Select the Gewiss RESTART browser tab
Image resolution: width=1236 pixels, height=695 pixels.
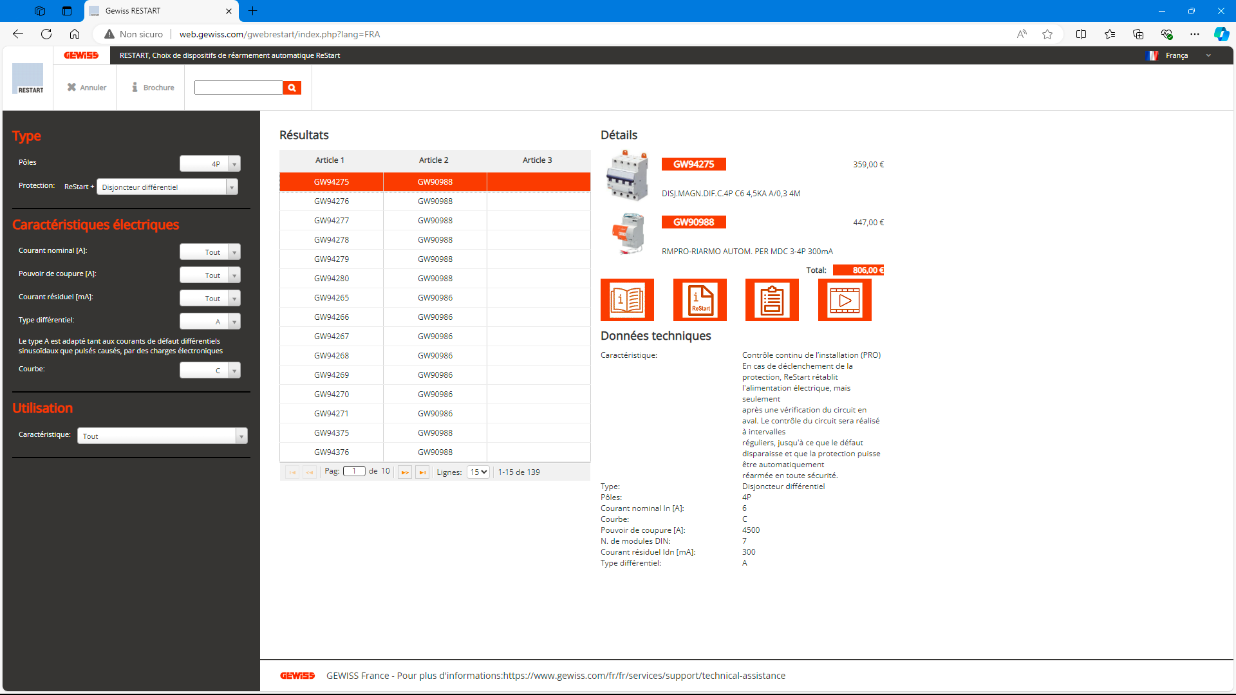[x=161, y=11]
